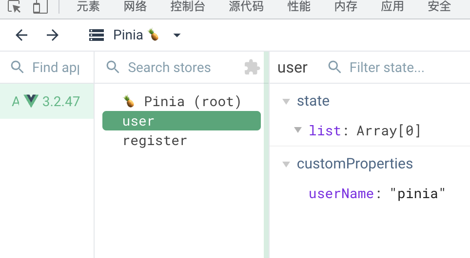Open the 安全 tab
The image size is (470, 258).
pos(439,6)
